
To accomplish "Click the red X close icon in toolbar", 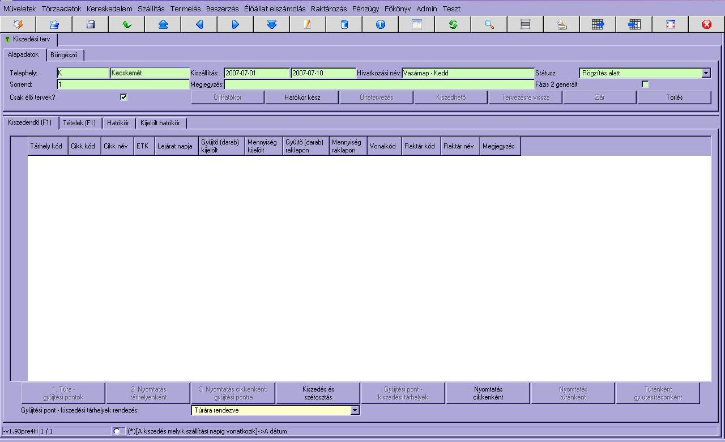I will coord(707,24).
